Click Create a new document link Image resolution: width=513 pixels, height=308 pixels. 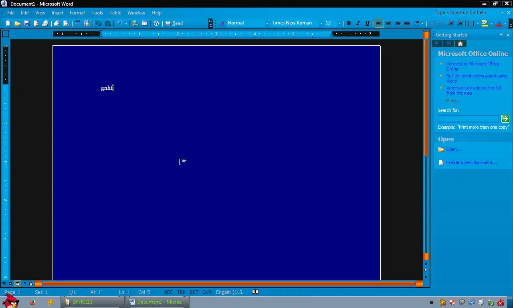click(471, 162)
